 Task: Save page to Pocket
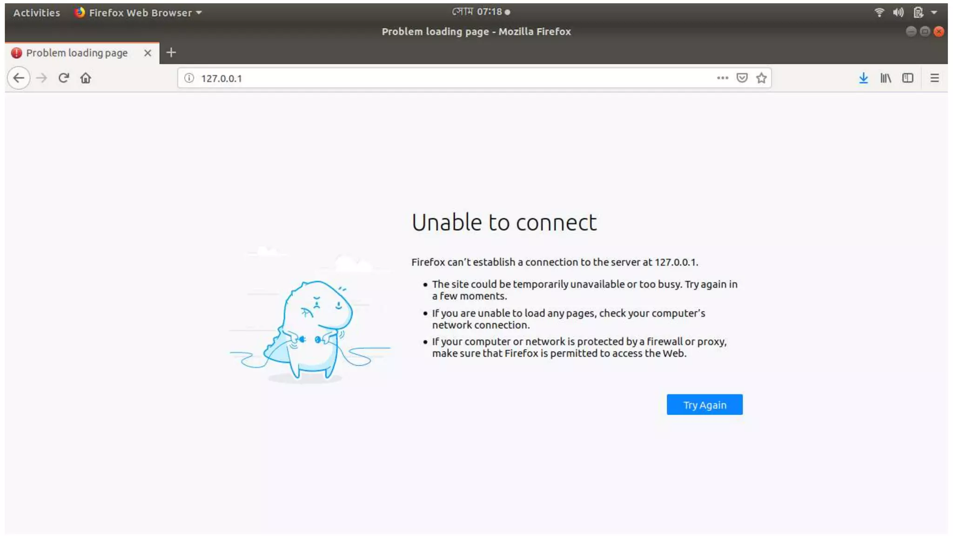pos(742,78)
